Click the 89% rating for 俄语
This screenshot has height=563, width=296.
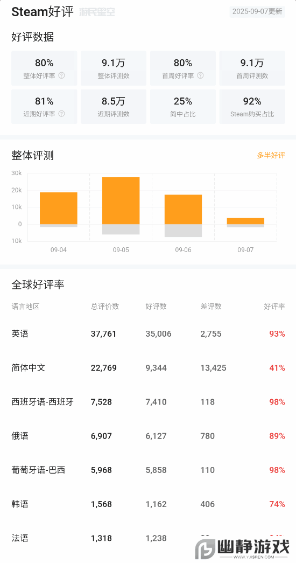pos(277,436)
